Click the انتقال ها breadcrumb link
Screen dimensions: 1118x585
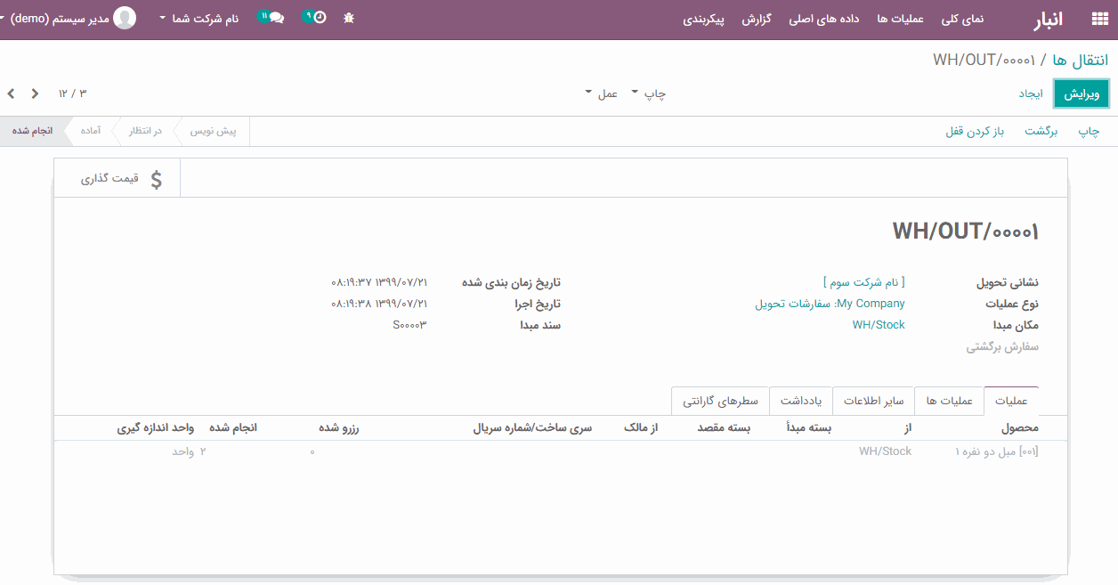[x=1081, y=60]
